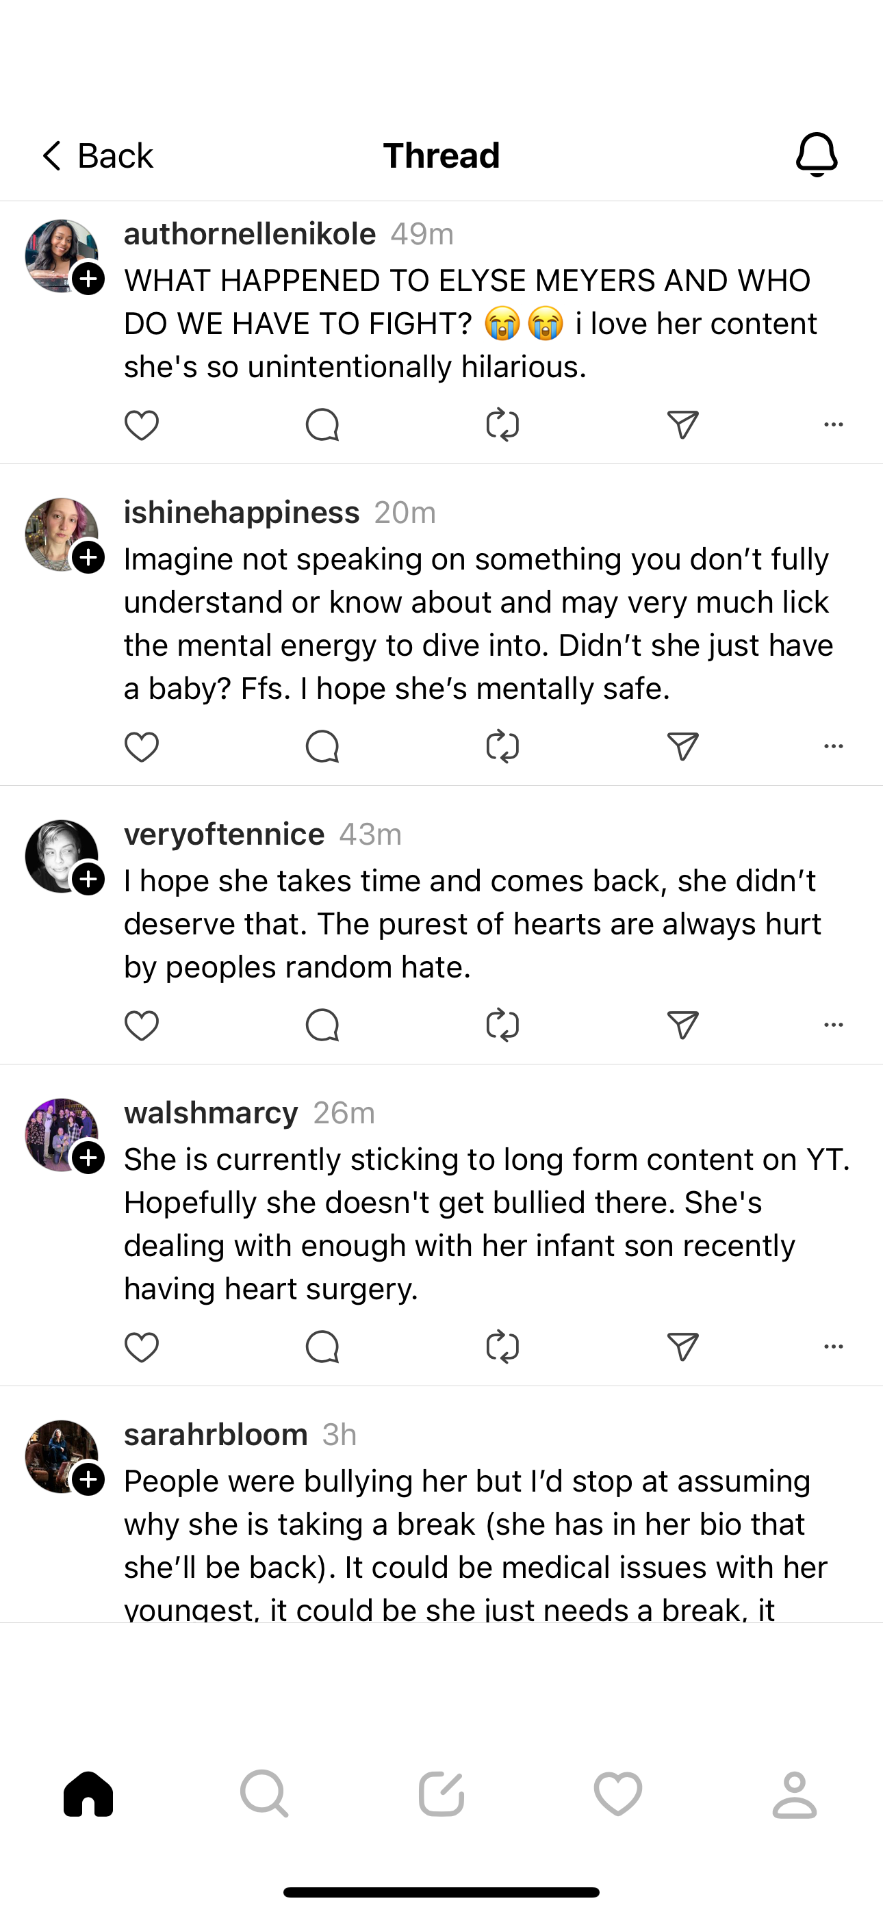Tap the notification bell icon

816,155
